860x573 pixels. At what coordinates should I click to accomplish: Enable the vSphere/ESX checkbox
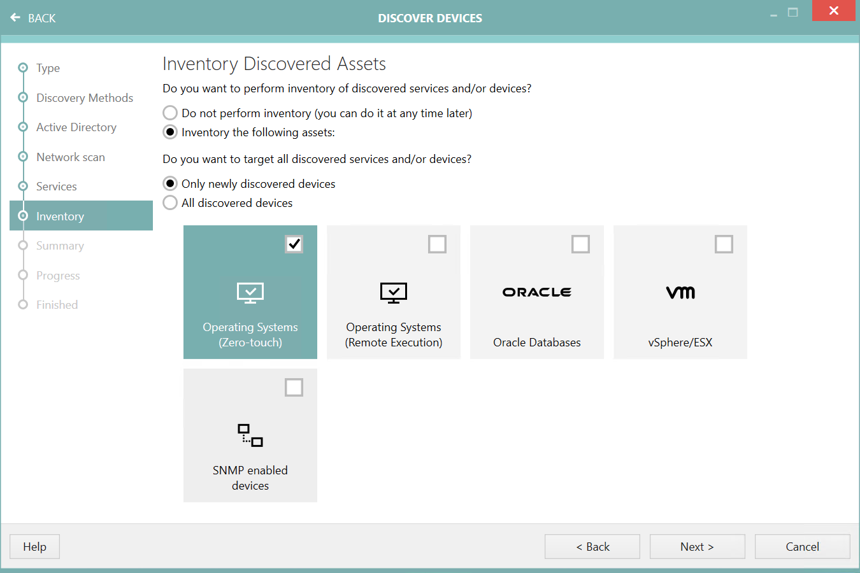click(724, 244)
